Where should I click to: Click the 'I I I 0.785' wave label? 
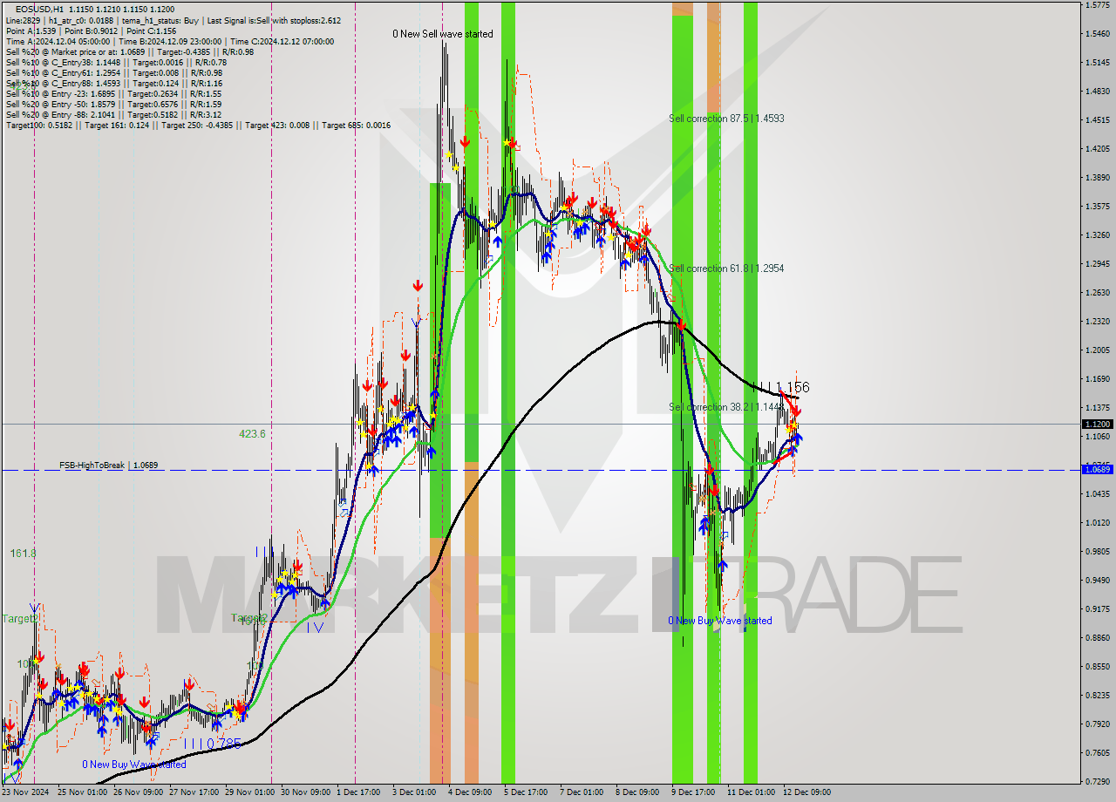pyautogui.click(x=212, y=744)
